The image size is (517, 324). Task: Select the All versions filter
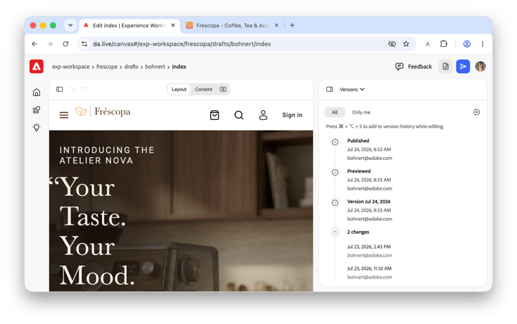[x=334, y=112]
